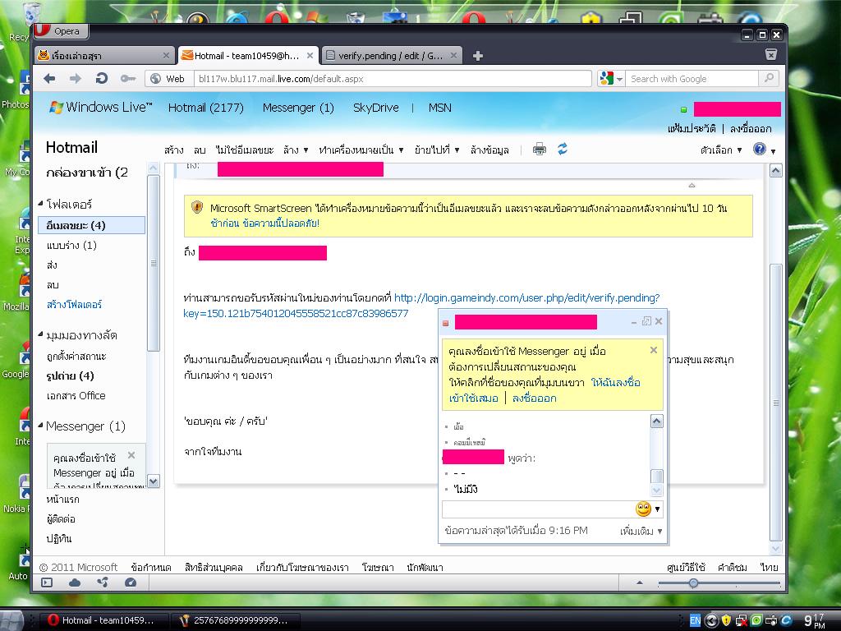841x631 pixels.
Task: Click แฟ้มประวัติ profile link
Action: tap(692, 129)
